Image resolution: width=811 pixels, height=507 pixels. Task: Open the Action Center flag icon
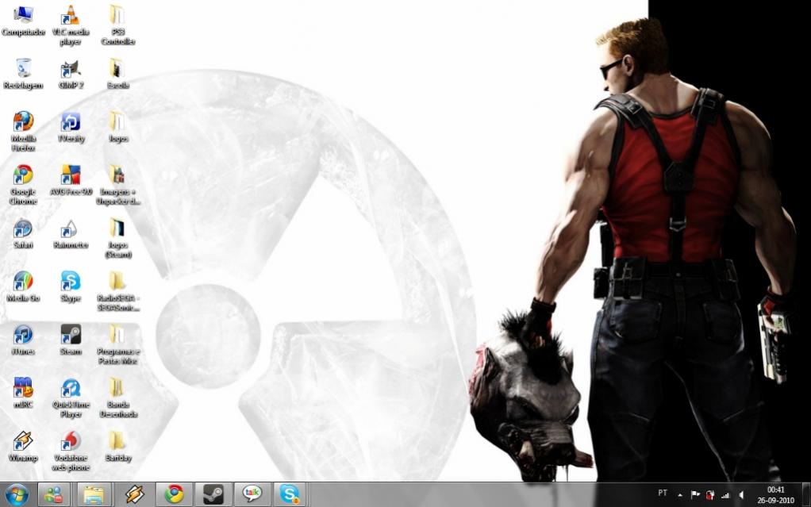pyautogui.click(x=695, y=495)
